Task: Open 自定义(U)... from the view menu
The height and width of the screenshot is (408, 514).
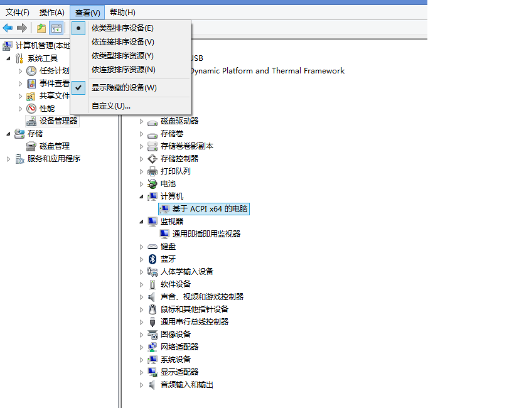Action: (110, 105)
